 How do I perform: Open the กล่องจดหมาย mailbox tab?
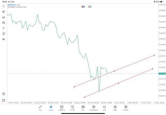tap(94, 108)
